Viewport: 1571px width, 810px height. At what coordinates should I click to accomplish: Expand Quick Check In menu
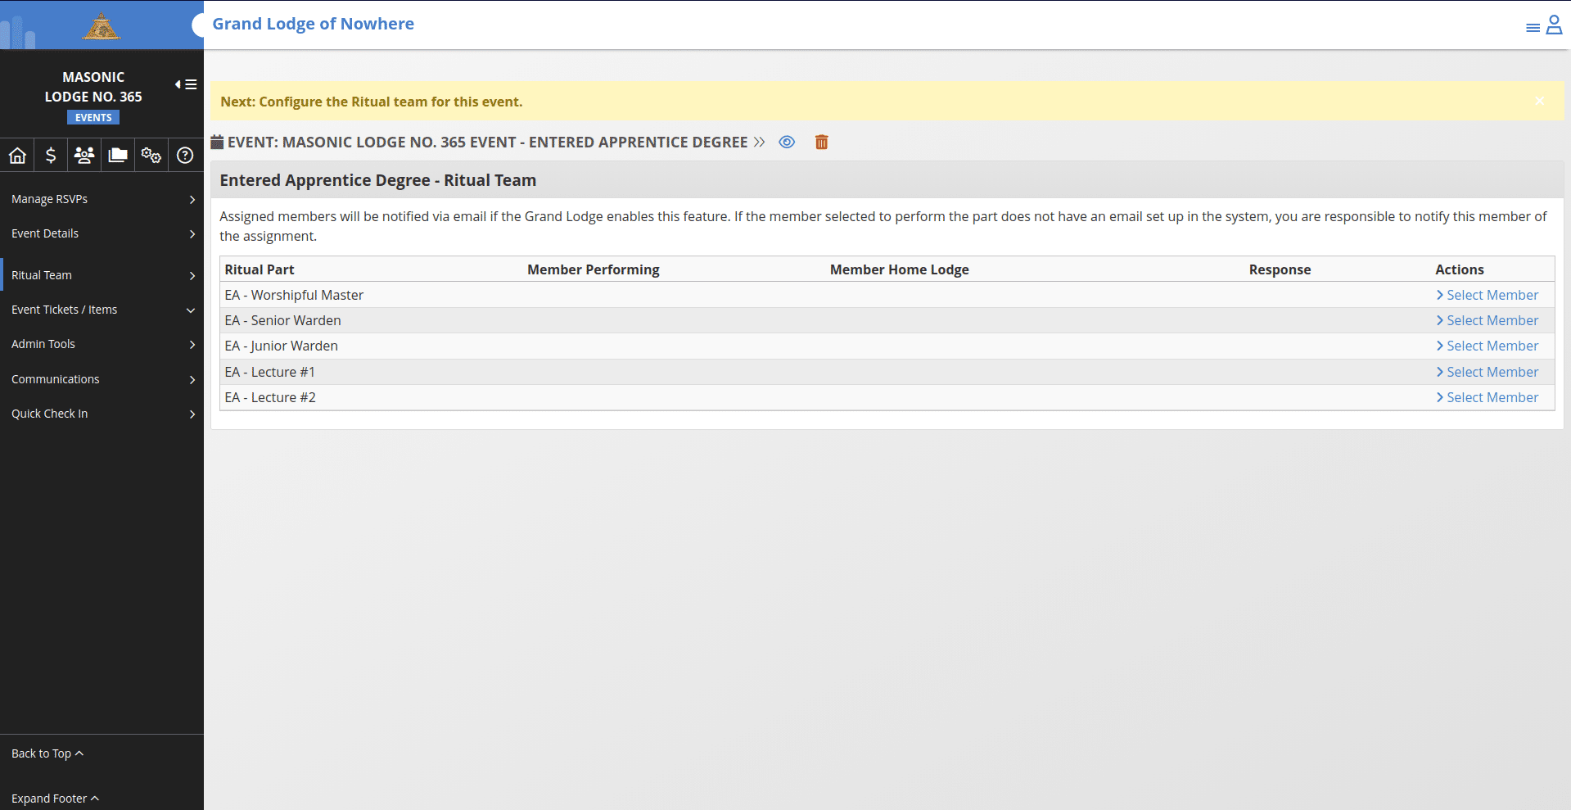(102, 414)
